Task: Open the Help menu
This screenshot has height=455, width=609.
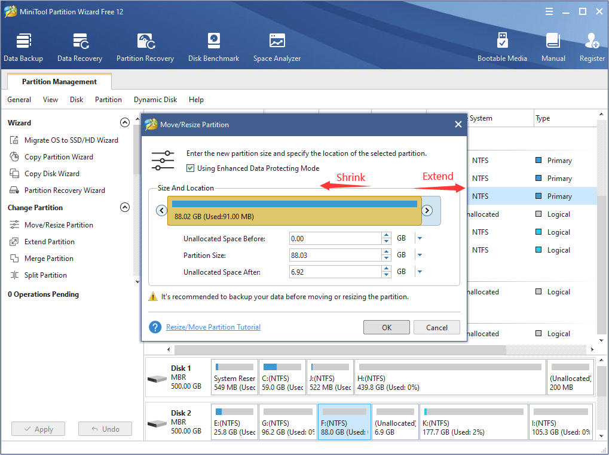Action: pyautogui.click(x=196, y=100)
